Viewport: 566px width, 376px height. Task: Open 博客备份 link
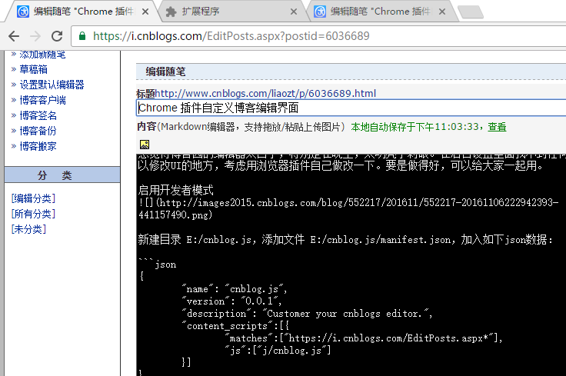pyautogui.click(x=38, y=131)
